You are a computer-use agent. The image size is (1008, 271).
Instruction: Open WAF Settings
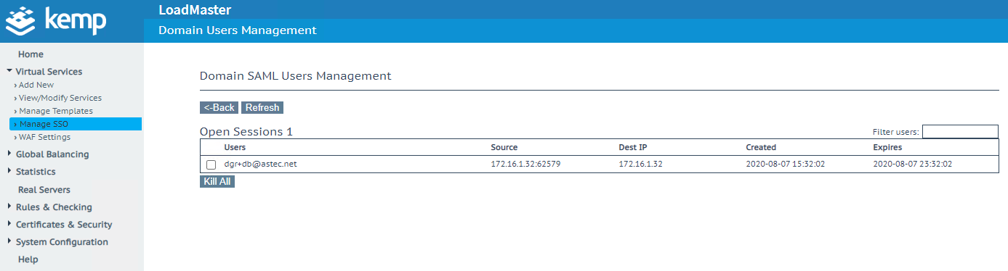(x=42, y=137)
